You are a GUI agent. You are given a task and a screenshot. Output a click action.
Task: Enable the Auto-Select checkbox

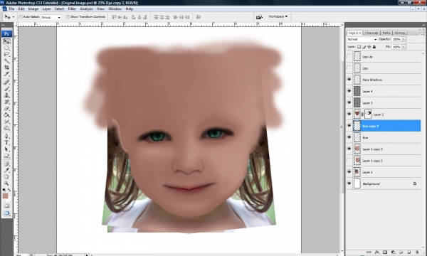[x=21, y=17]
